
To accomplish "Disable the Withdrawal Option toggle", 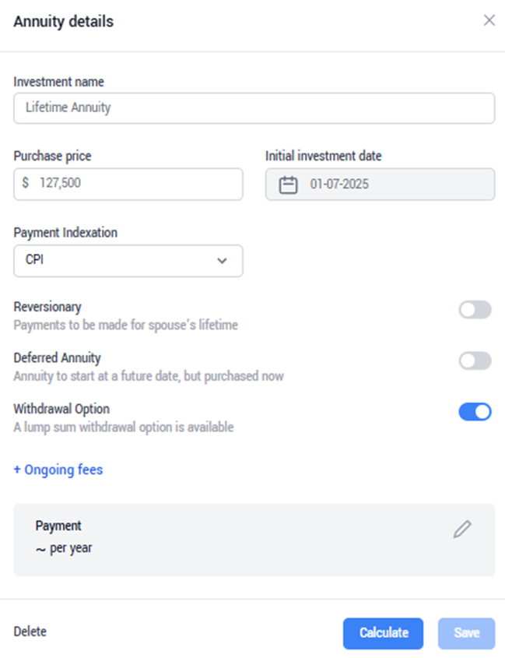I will pos(475,412).
